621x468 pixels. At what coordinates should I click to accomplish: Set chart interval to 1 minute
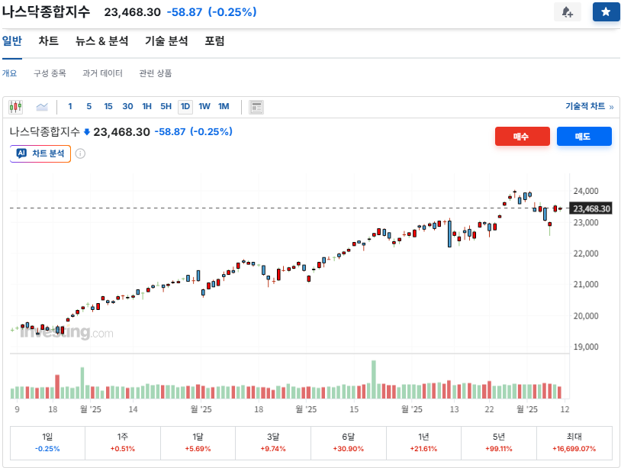pos(70,107)
